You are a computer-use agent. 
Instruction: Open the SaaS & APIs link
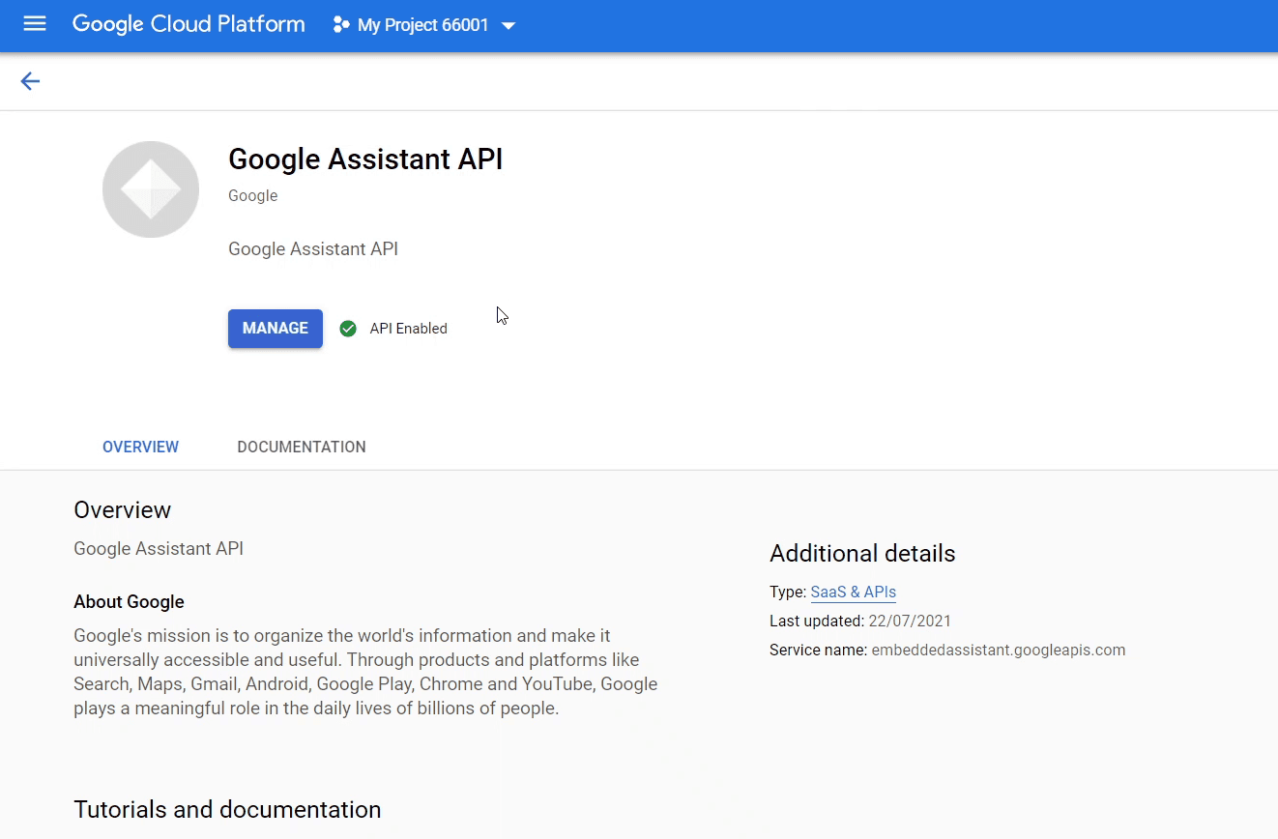pos(853,592)
